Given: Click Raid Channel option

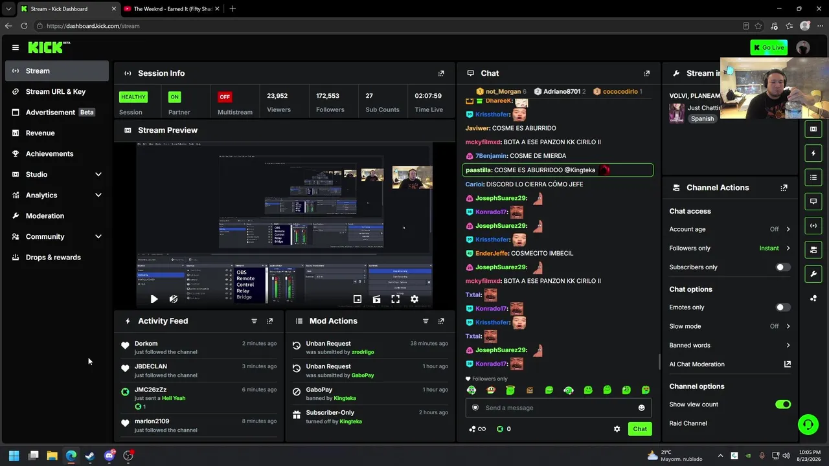Looking at the screenshot, I should pyautogui.click(x=688, y=423).
